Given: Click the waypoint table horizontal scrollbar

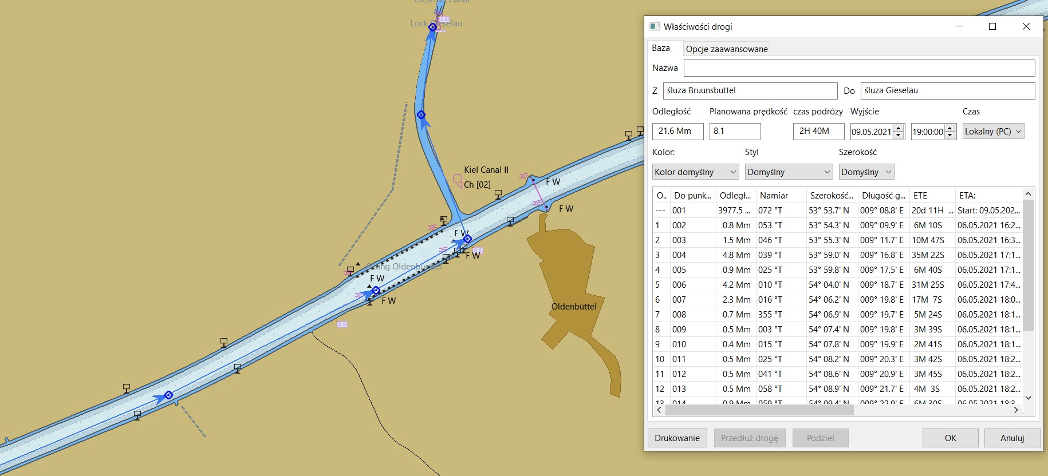Looking at the screenshot, I should tap(756, 410).
